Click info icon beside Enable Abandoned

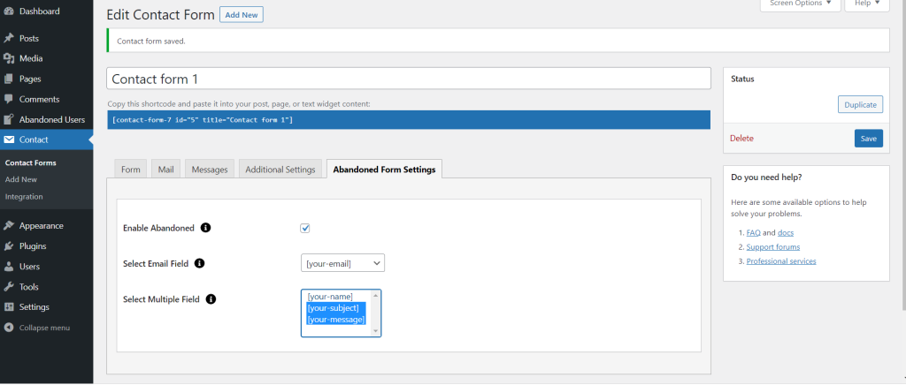click(205, 228)
